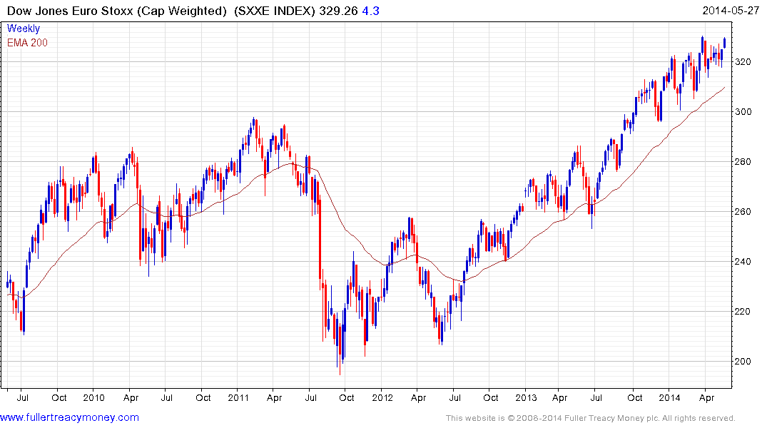The width and height of the screenshot is (767, 428).
Task: Click the 2010 year label on time axis
Action: click(93, 397)
